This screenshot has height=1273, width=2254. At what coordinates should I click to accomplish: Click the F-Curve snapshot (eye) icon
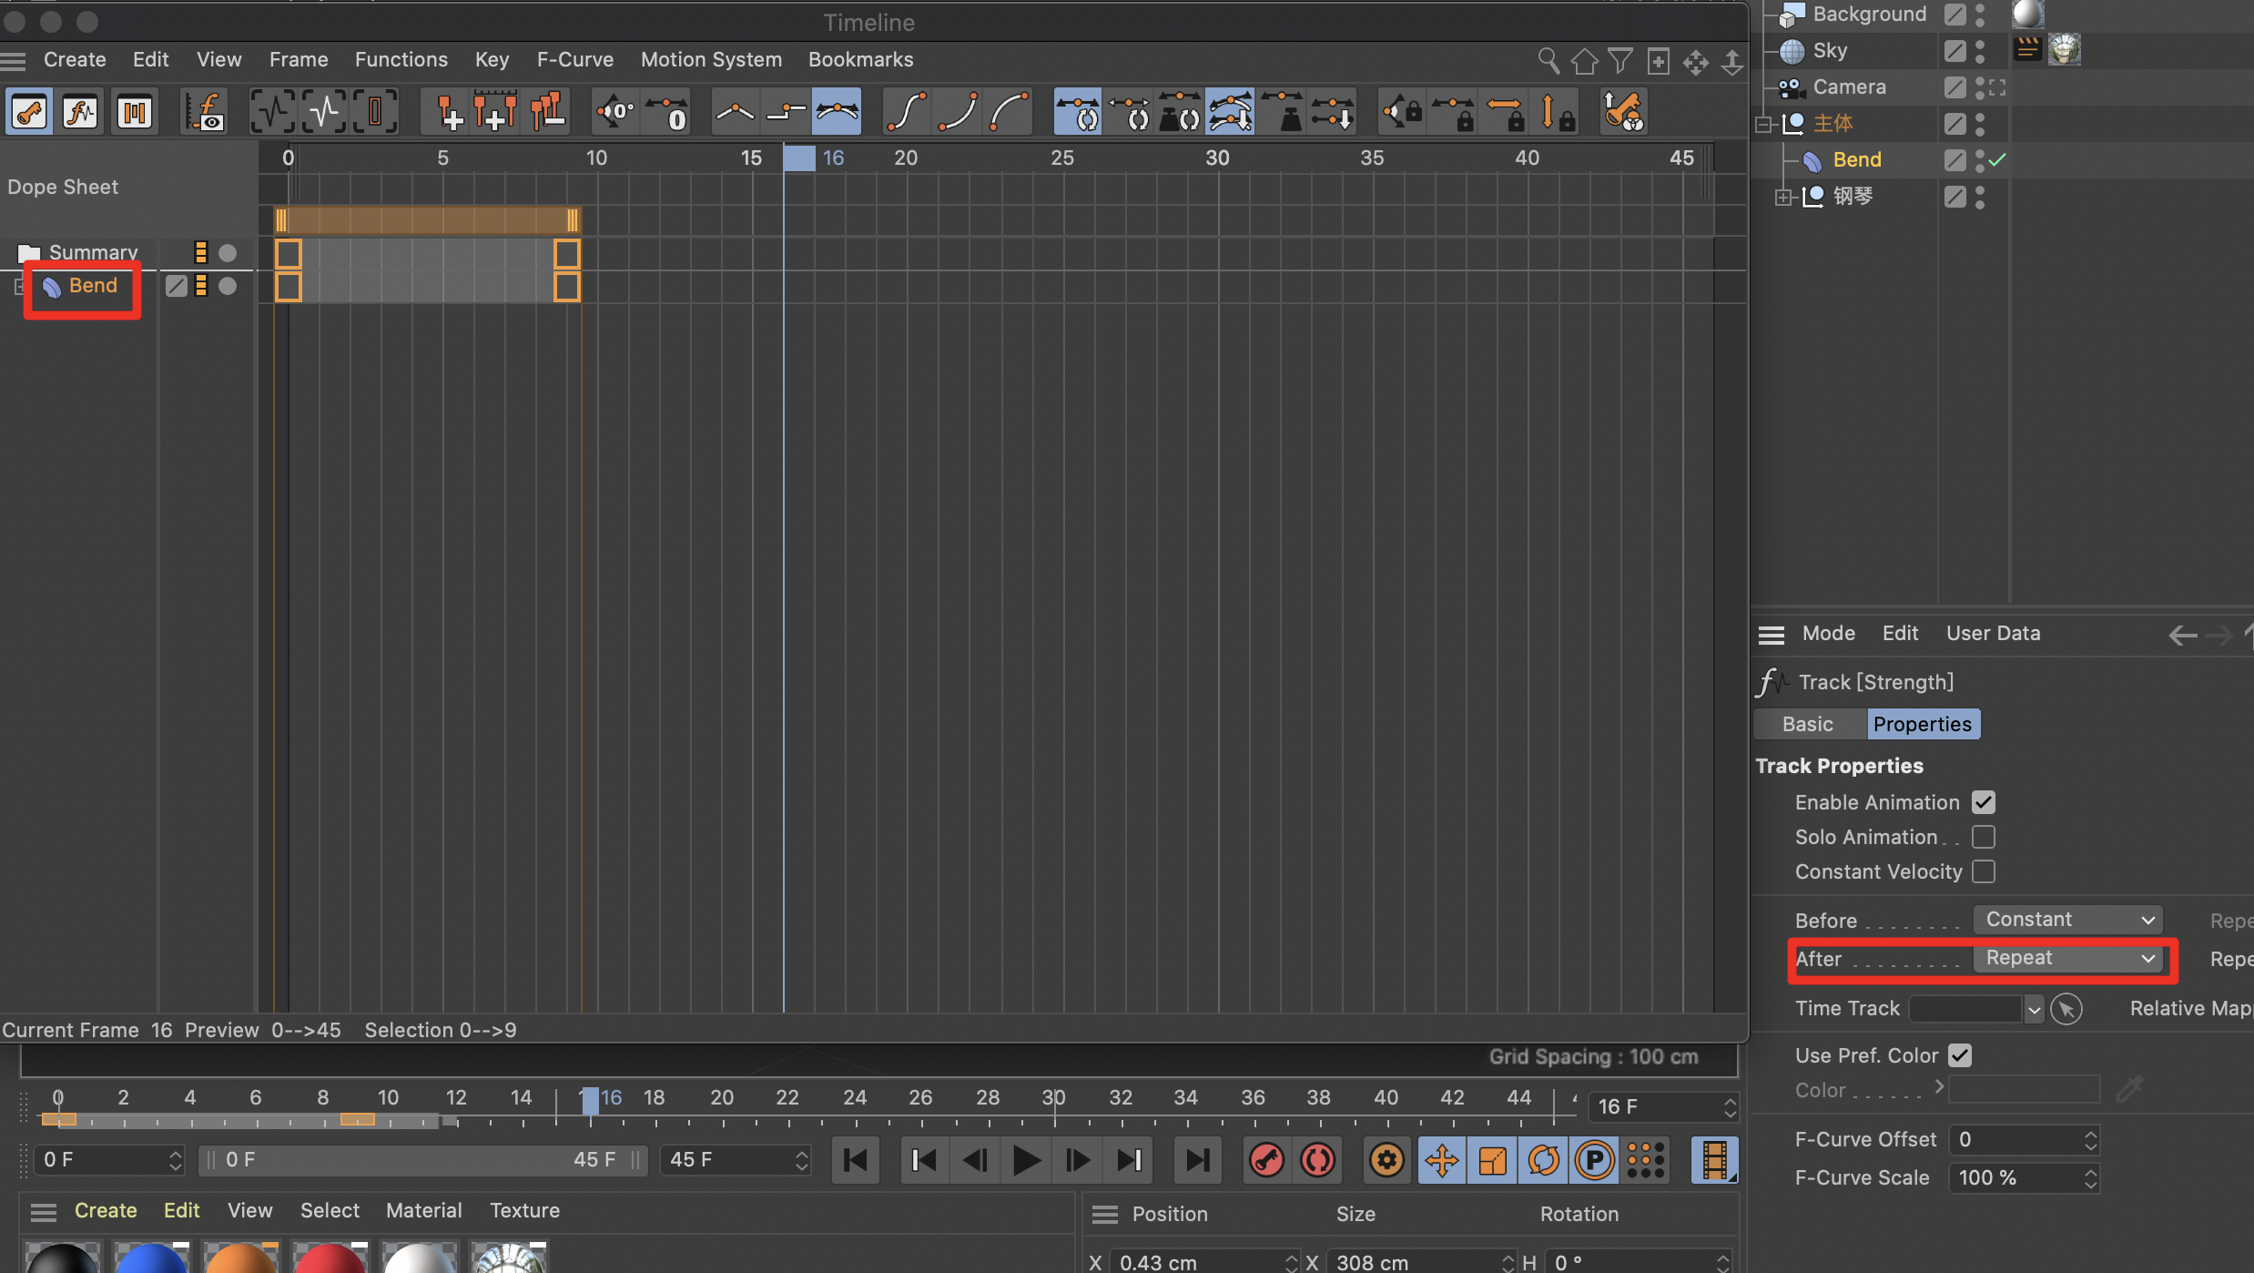click(206, 112)
